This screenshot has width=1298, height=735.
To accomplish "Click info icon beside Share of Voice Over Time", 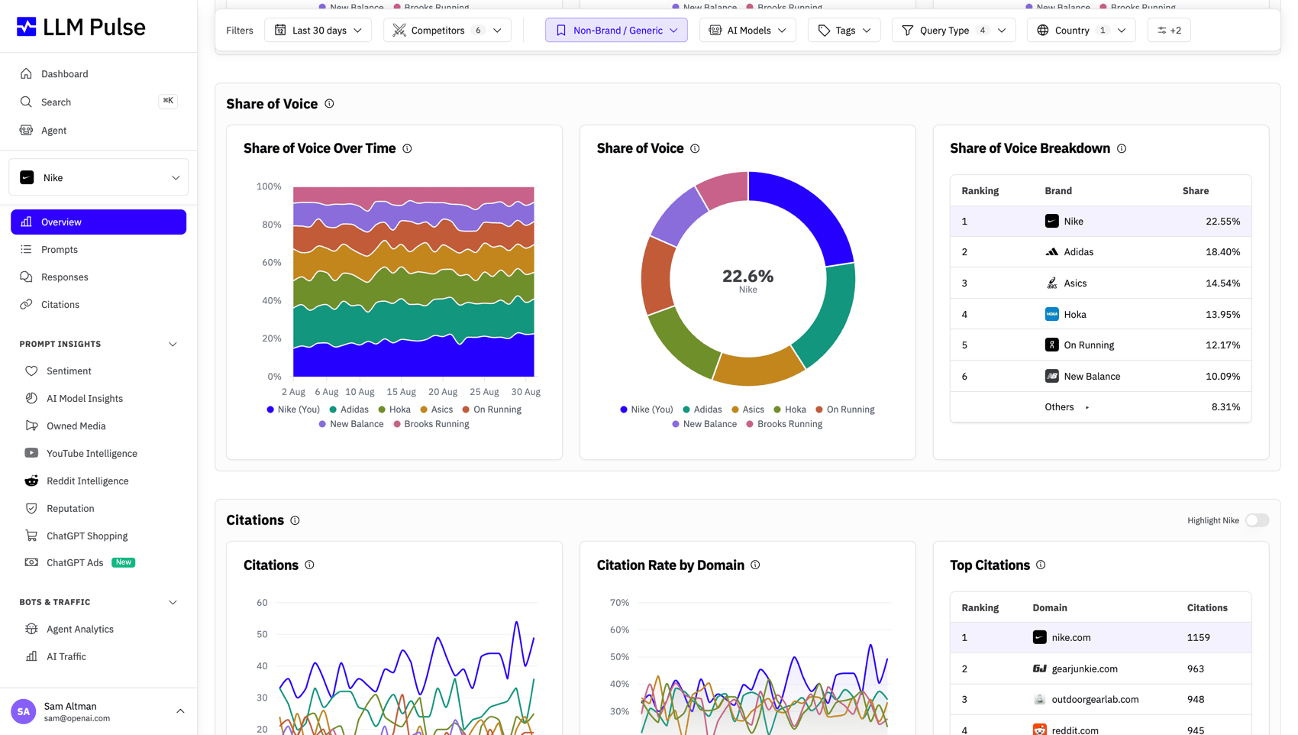I will (x=407, y=149).
